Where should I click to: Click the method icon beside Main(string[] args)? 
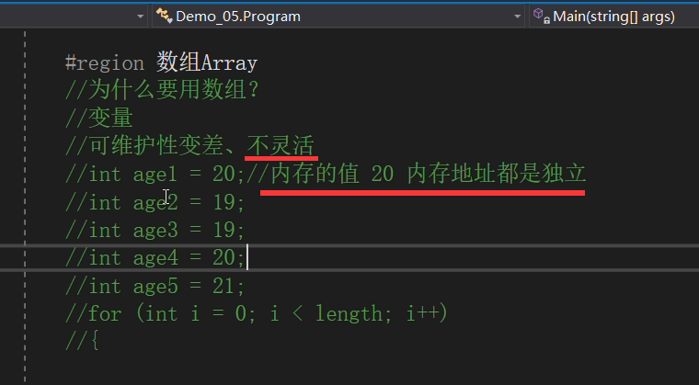[x=542, y=16]
